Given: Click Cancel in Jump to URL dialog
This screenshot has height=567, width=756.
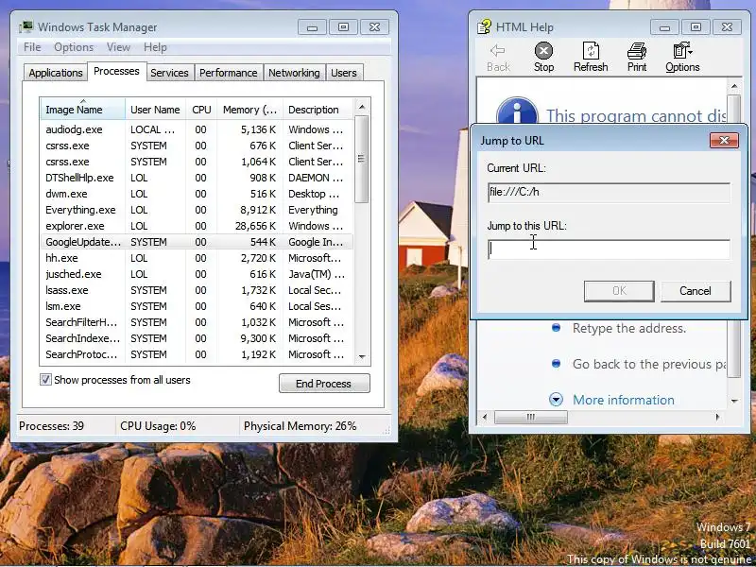Looking at the screenshot, I should (x=696, y=291).
